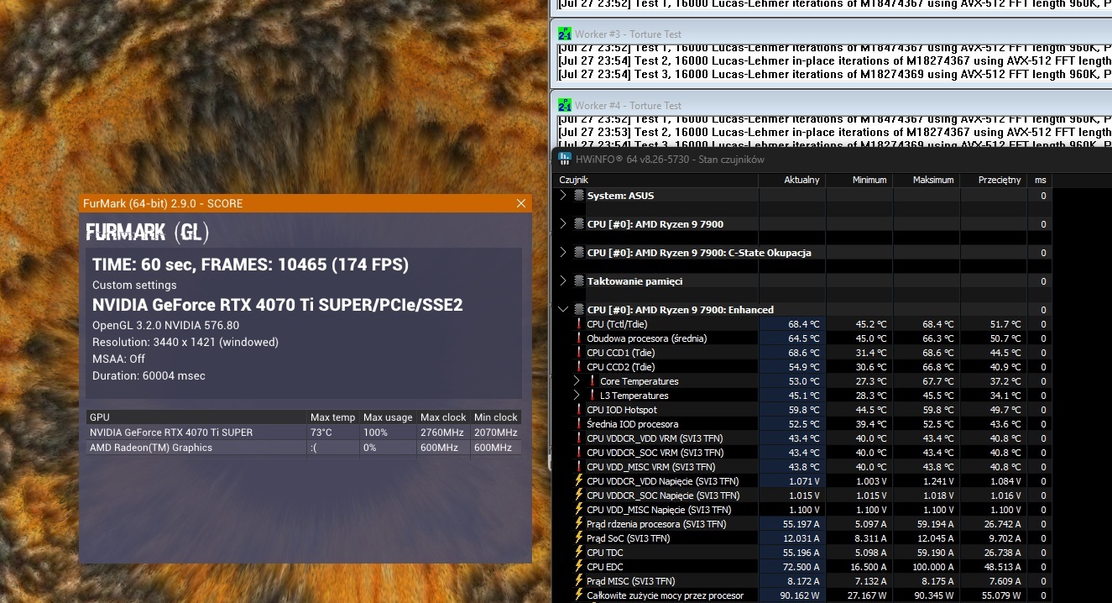1112x603 pixels.
Task: Expand the C-State Okupacja sensor group
Action: click(x=563, y=253)
